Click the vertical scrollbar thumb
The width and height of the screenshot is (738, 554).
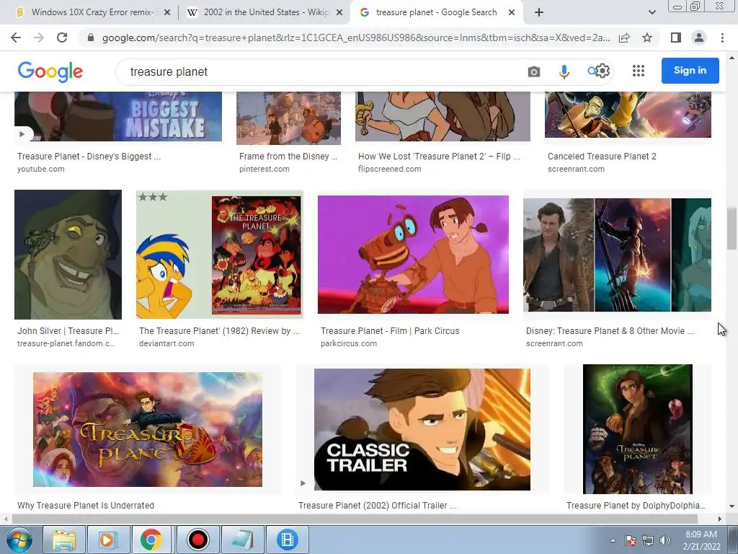click(732, 228)
